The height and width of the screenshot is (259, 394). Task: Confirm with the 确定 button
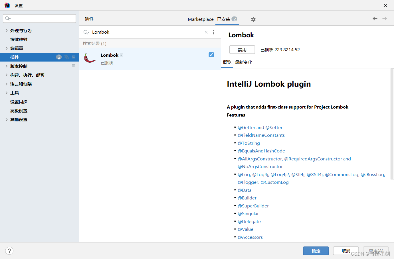tap(316, 251)
